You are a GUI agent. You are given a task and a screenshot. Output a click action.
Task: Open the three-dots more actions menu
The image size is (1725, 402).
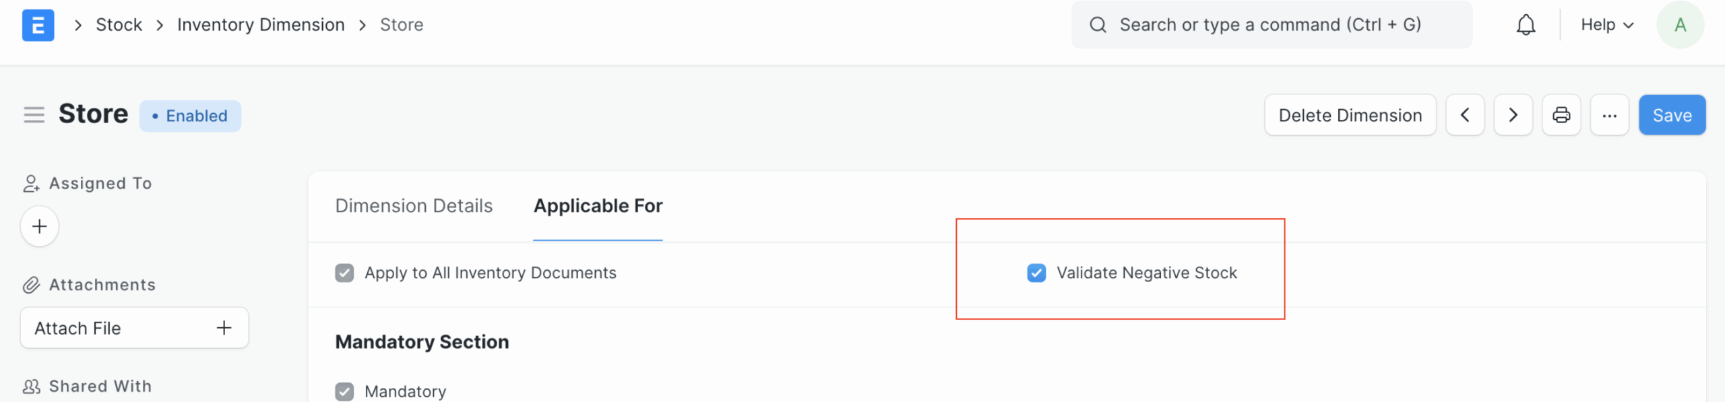(1609, 115)
